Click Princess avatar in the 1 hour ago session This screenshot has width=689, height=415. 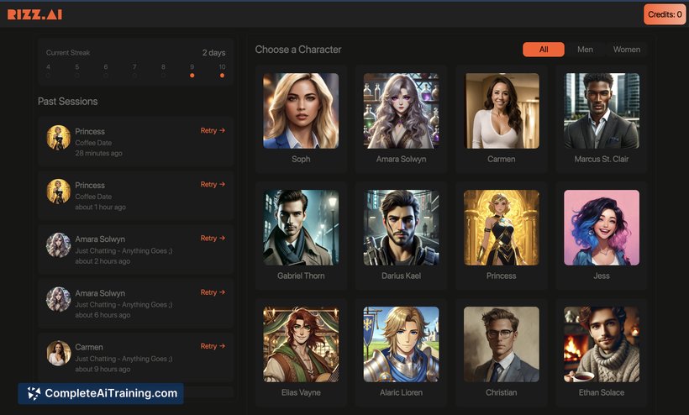tap(59, 191)
